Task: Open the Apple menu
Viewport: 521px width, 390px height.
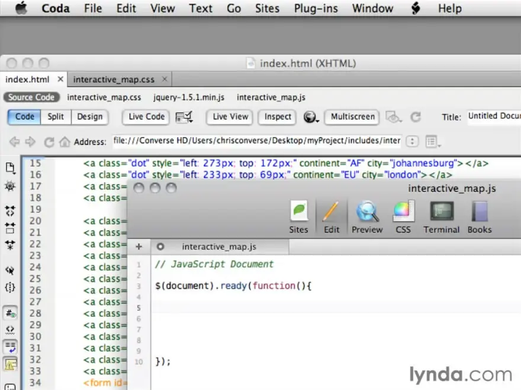Action: coord(21,8)
